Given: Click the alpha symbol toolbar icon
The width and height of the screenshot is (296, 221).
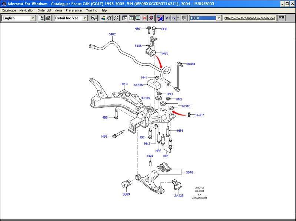Looking at the screenshot, I should coord(110,18).
